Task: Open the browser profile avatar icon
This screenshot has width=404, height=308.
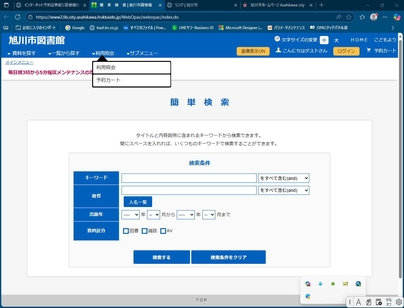Action: pos(374,17)
